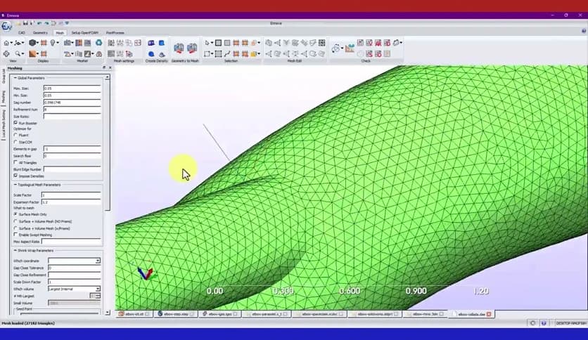Click the home view icon in View group
The image size is (588, 340).
point(6,43)
